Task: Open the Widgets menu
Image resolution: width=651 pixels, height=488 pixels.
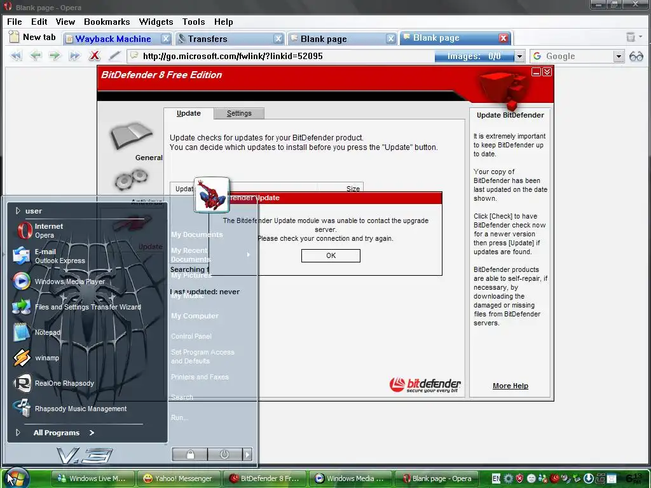Action: [156, 22]
